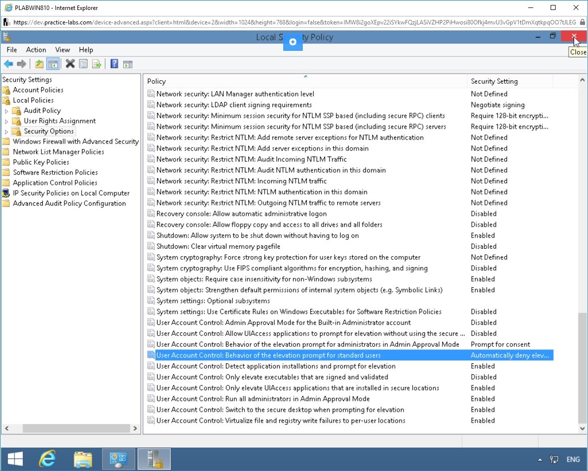Select Application Control Policies
This screenshot has height=471, width=588.
[x=55, y=183]
